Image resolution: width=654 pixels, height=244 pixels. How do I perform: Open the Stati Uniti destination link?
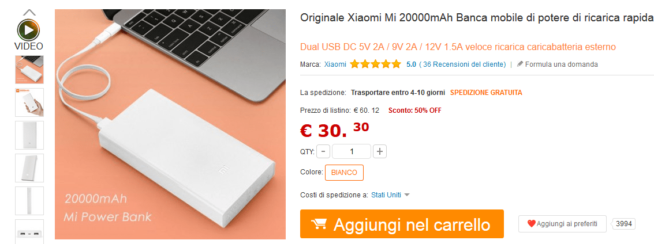[x=386, y=195]
